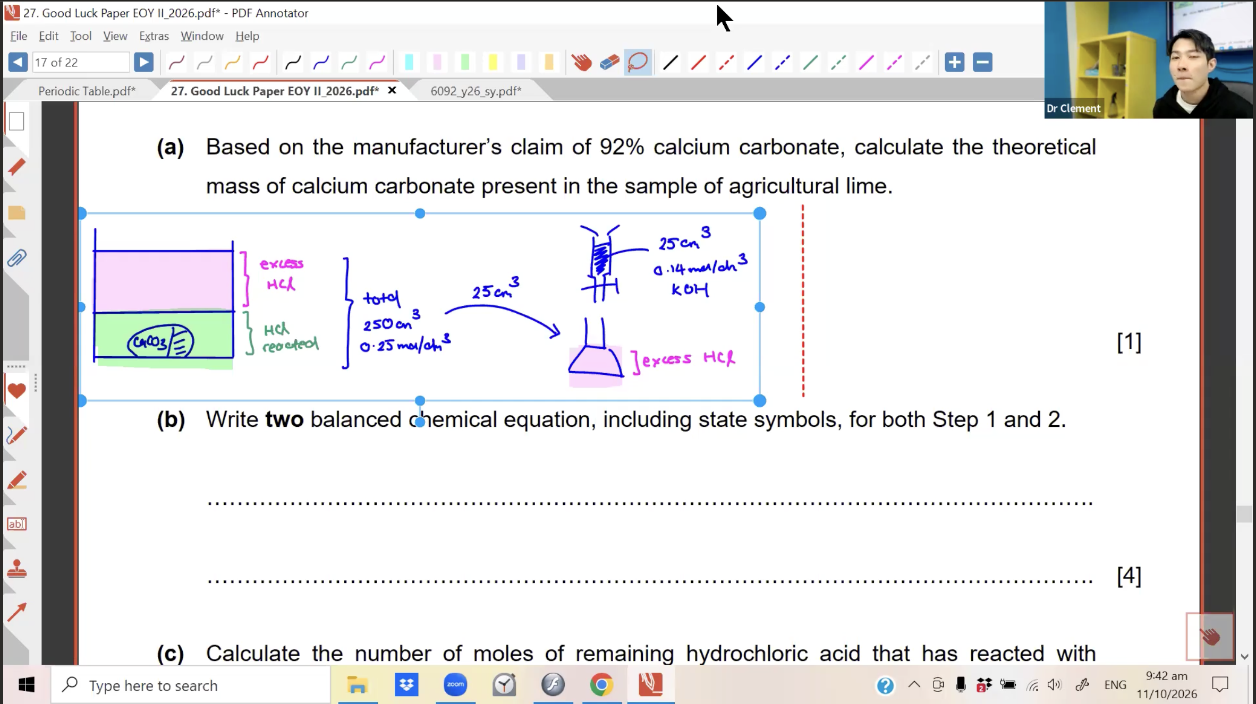Select the text box sidebar tool
The image size is (1256, 704).
point(16,524)
